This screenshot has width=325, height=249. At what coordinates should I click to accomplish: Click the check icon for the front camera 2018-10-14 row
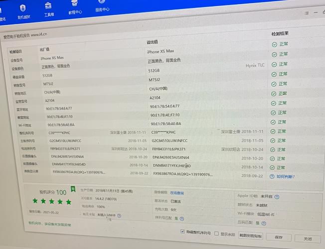pos(272,168)
